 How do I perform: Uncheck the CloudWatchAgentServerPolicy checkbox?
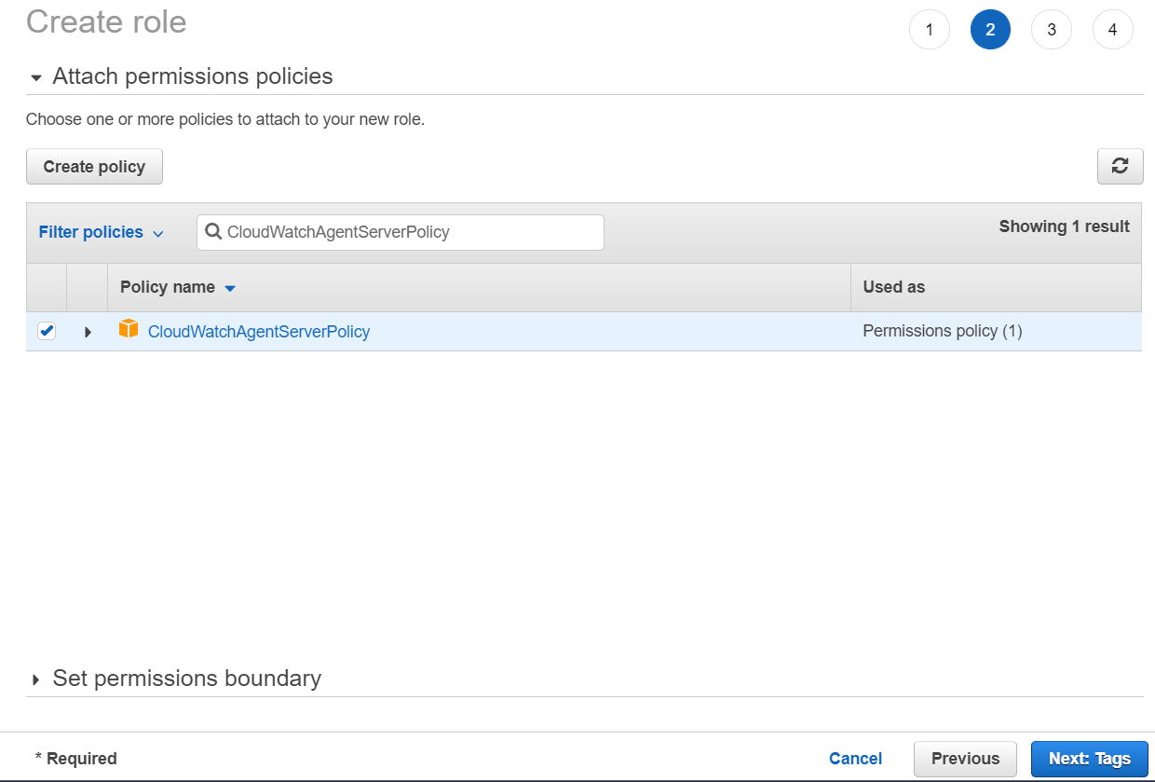[47, 331]
